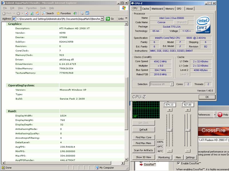Screen dimensions: 229x171
Task: Open the Help menu in Internet Explorer
Action: (52, 8)
